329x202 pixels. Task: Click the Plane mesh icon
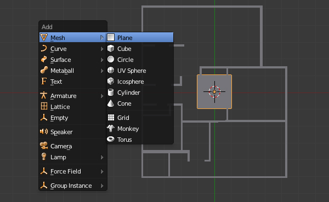[111, 38]
